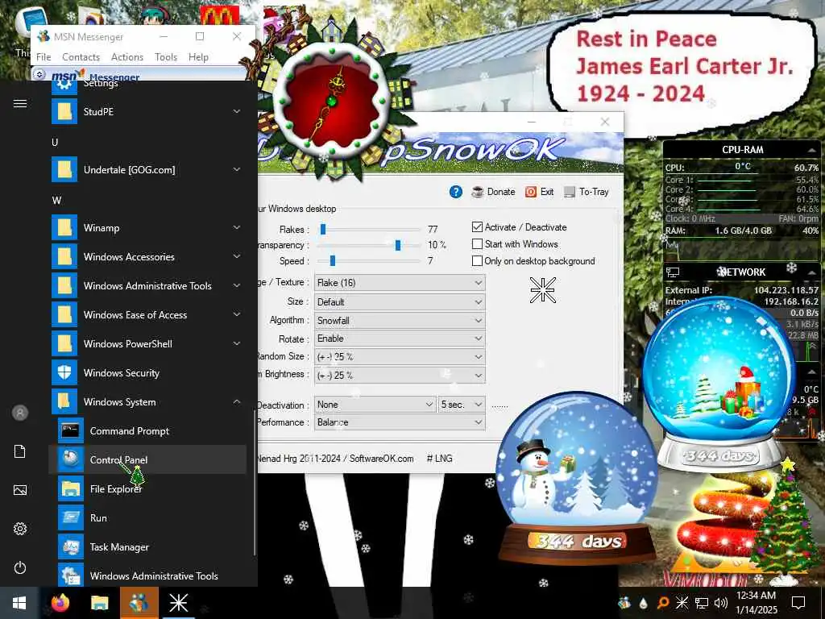The height and width of the screenshot is (619, 825).
Task: Jump to the letter U section header
Action: tap(55, 142)
